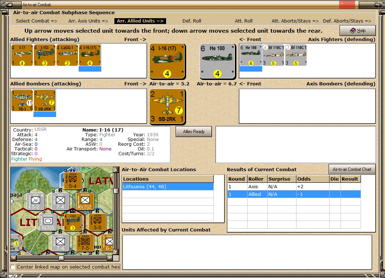The height and width of the screenshot is (278, 385).
Task: Select the LaGG-1 fighter counter
Action: (67, 55)
